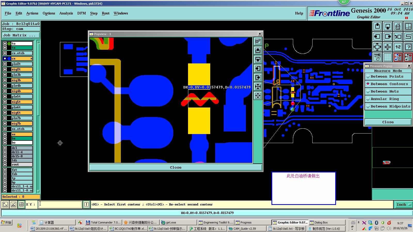413x232 pixels.
Task: Click Close button in Measure Popup
Action: click(388, 122)
